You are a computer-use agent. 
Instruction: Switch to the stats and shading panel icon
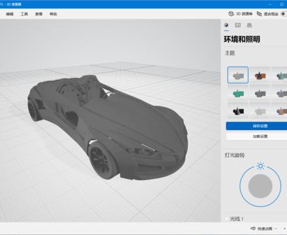click(x=238, y=25)
